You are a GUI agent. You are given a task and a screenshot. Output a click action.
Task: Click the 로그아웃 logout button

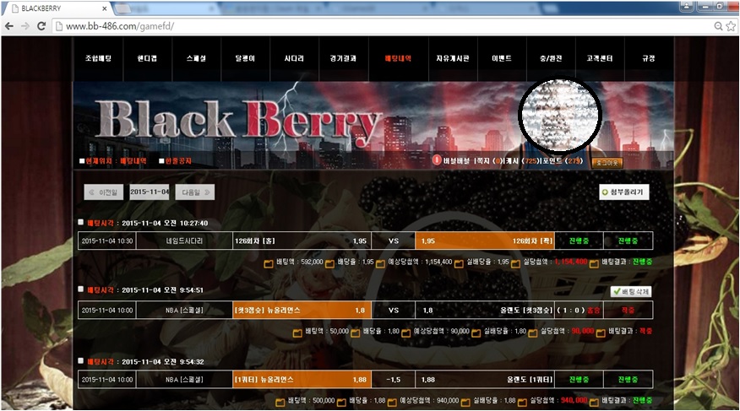point(607,163)
